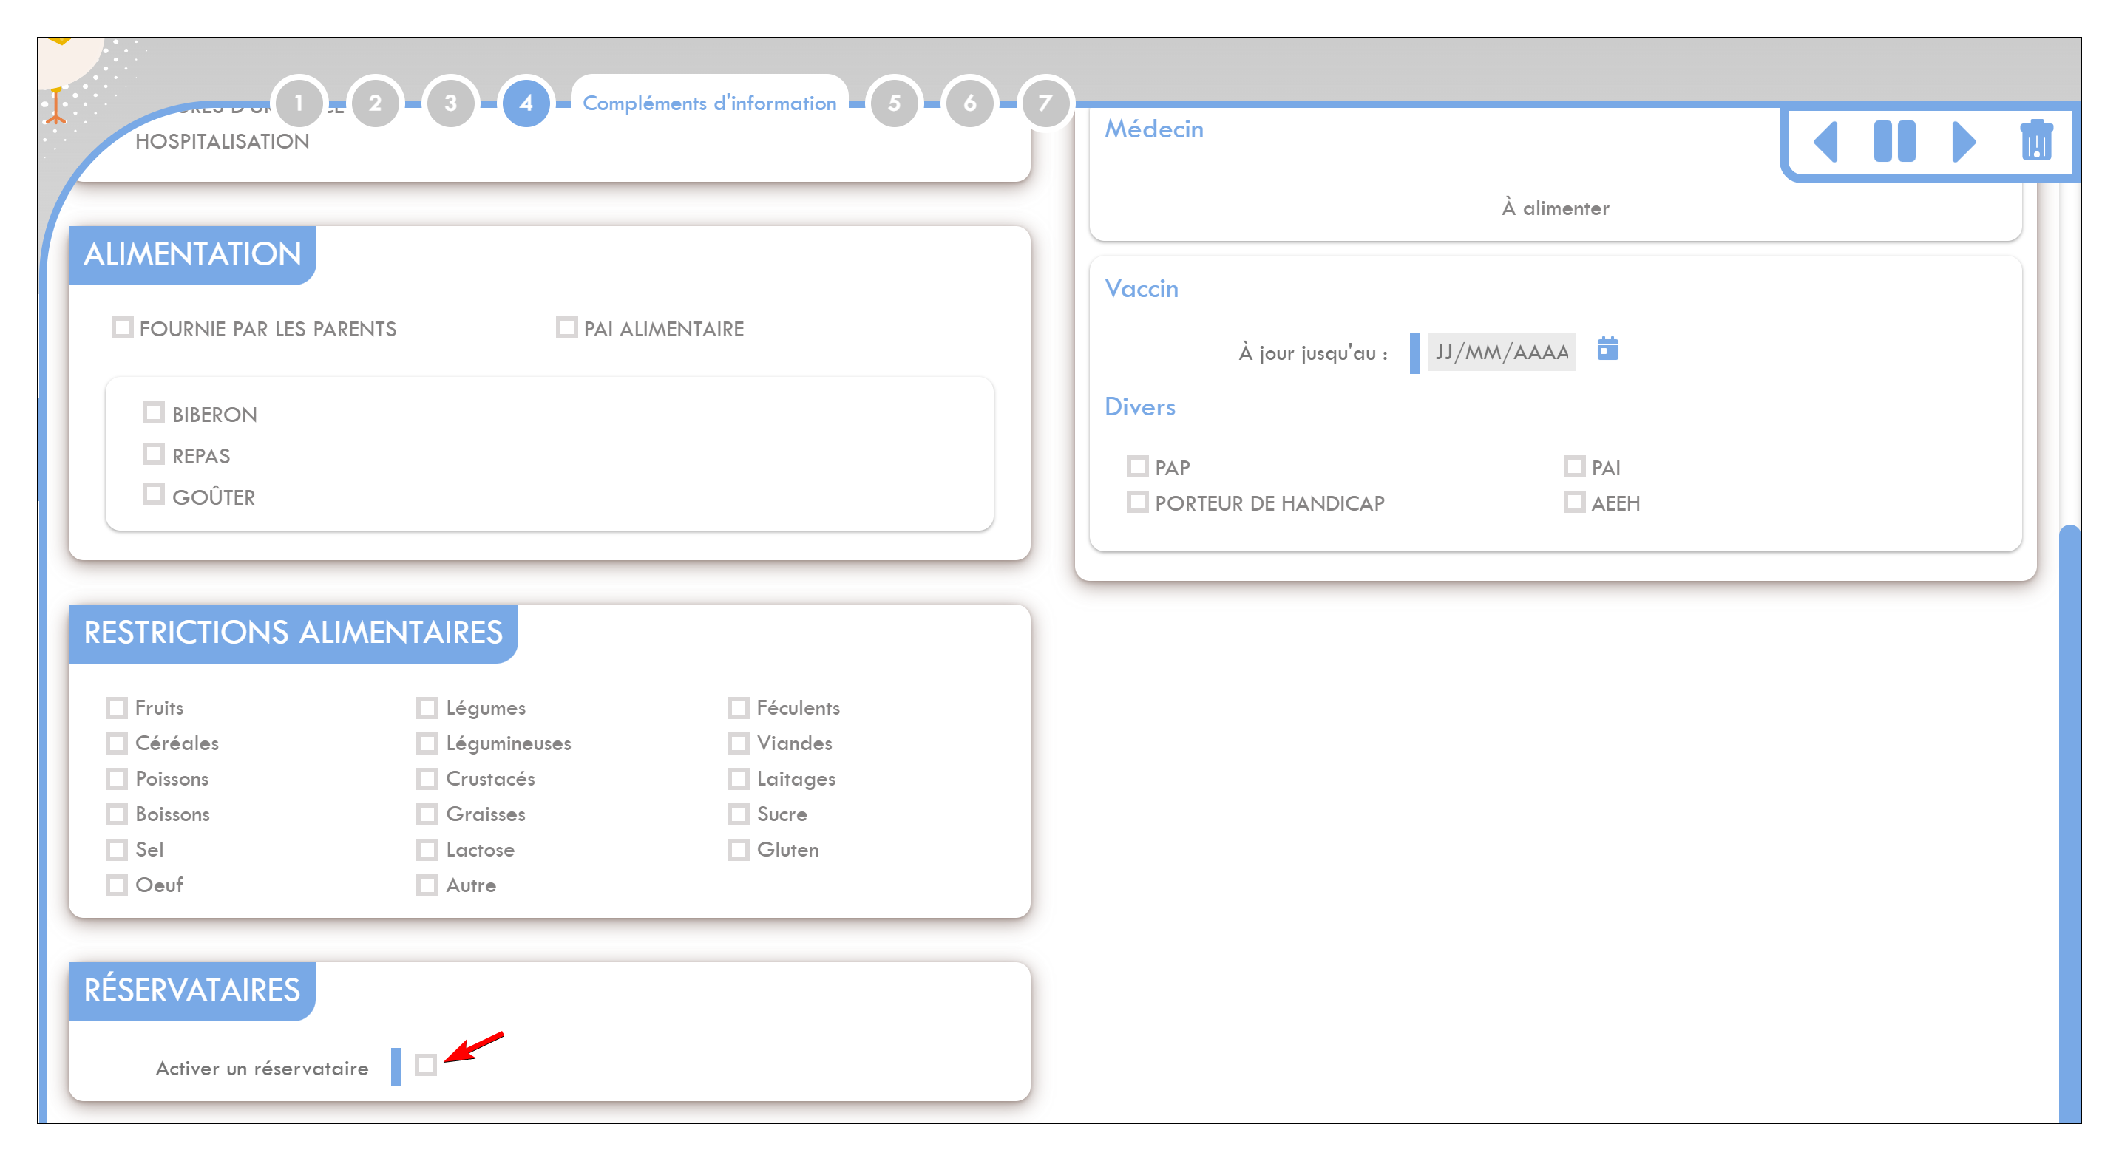Check the Fruits restriction

tap(117, 707)
